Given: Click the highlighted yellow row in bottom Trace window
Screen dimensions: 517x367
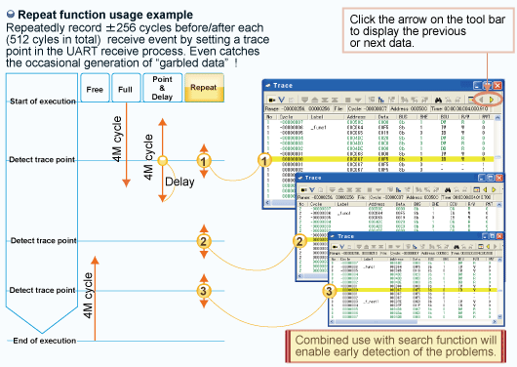Looking at the screenshot, I should point(415,290).
